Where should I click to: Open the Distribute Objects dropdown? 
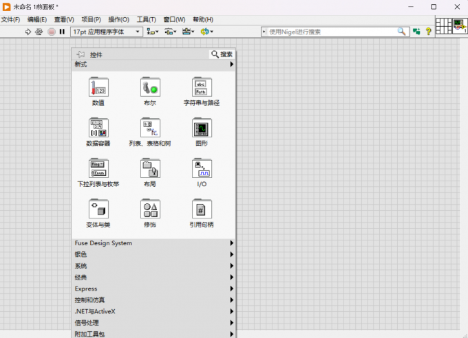171,32
